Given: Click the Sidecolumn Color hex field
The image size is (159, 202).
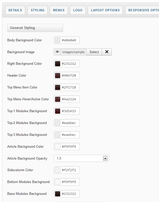Looking at the screenshot, I should (x=69, y=170).
